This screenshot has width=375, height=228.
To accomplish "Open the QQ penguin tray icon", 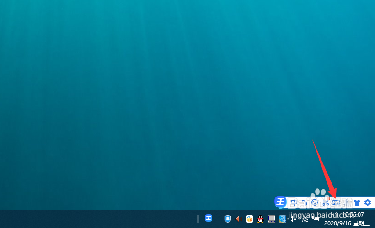I will click(261, 219).
